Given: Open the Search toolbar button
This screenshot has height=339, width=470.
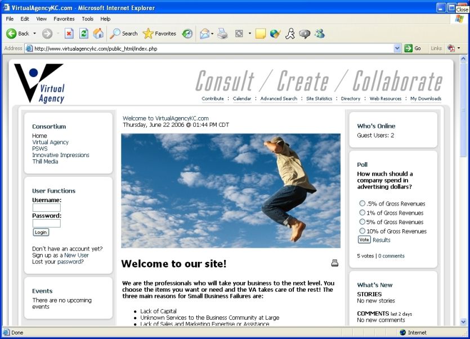Looking at the screenshot, I should [123, 34].
